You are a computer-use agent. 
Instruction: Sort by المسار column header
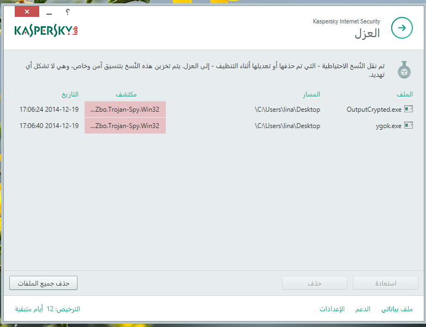point(311,94)
